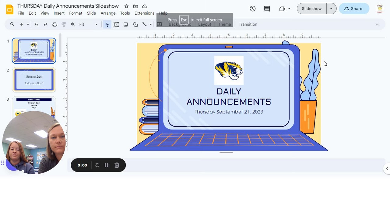Insert a shape

[135, 24]
